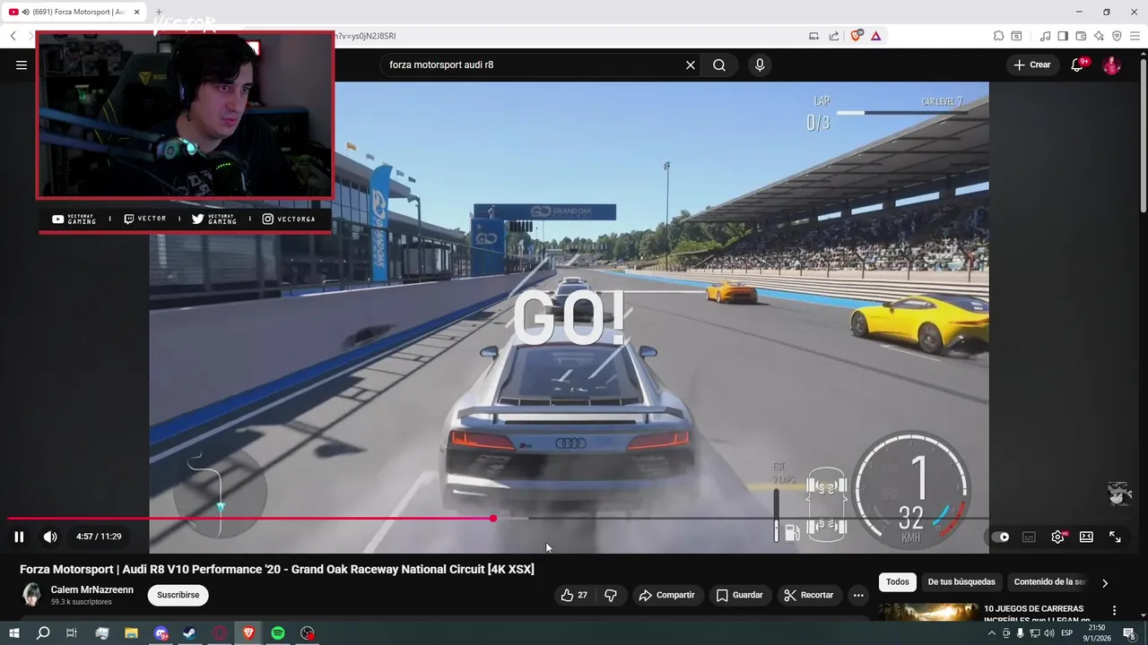
Task: Close the Forza Motorsport browser tab
Action: tap(136, 12)
